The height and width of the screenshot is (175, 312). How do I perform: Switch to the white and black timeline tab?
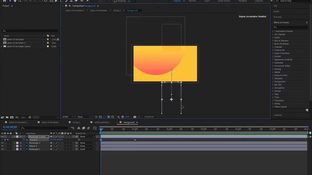(101, 122)
